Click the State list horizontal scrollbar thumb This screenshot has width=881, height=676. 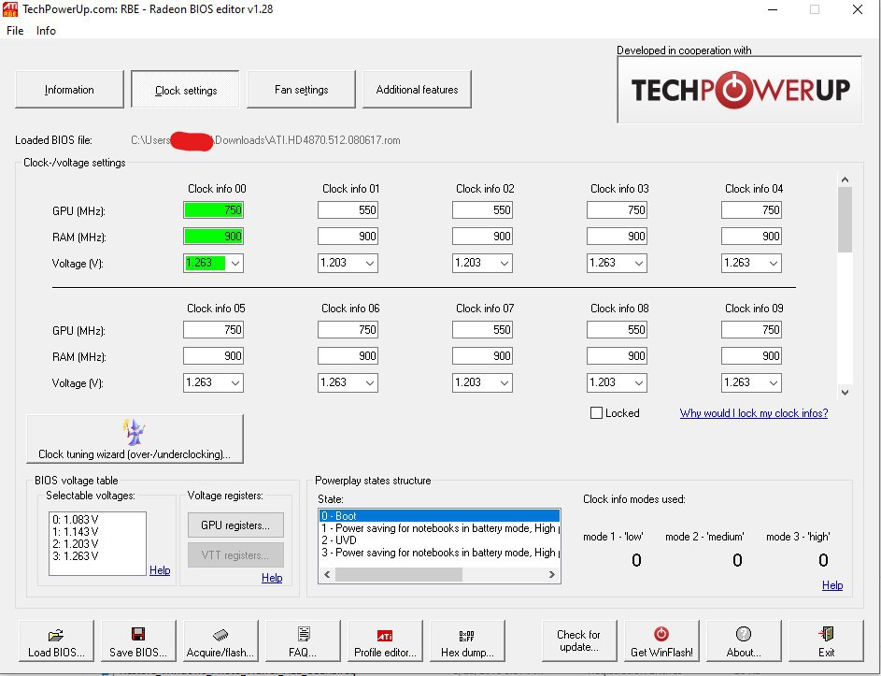399,575
